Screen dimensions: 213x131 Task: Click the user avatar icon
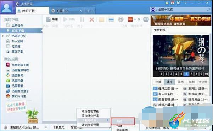coord(6,7)
